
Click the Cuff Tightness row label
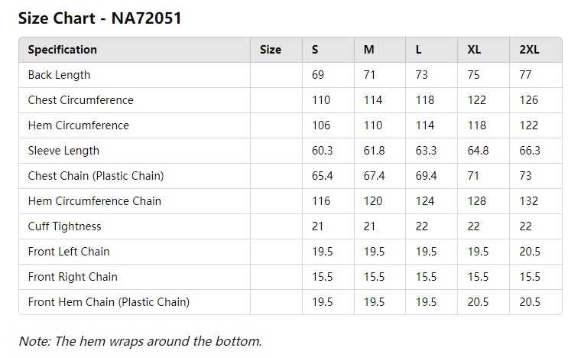pos(64,226)
